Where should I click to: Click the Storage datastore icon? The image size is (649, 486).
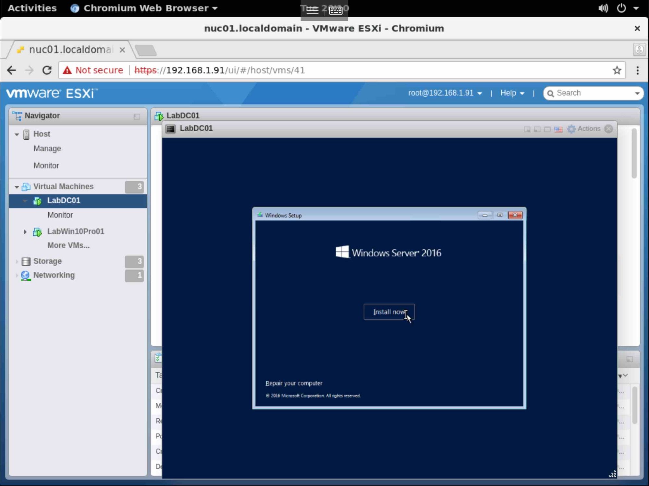point(26,261)
